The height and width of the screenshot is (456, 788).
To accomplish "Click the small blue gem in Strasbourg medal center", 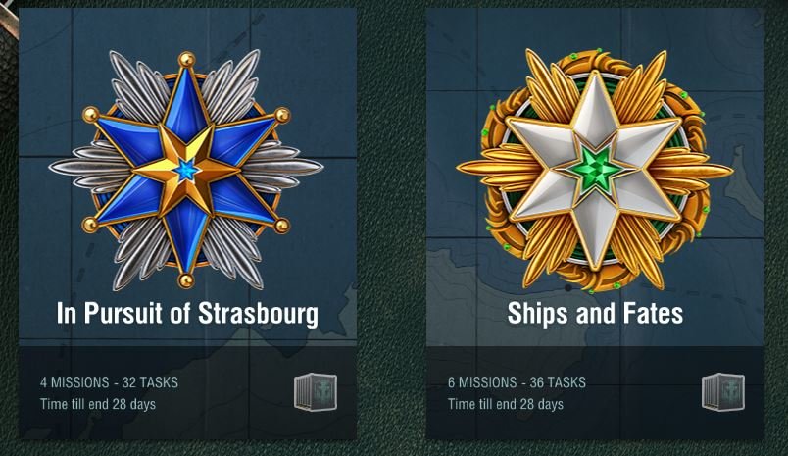I will (186, 172).
